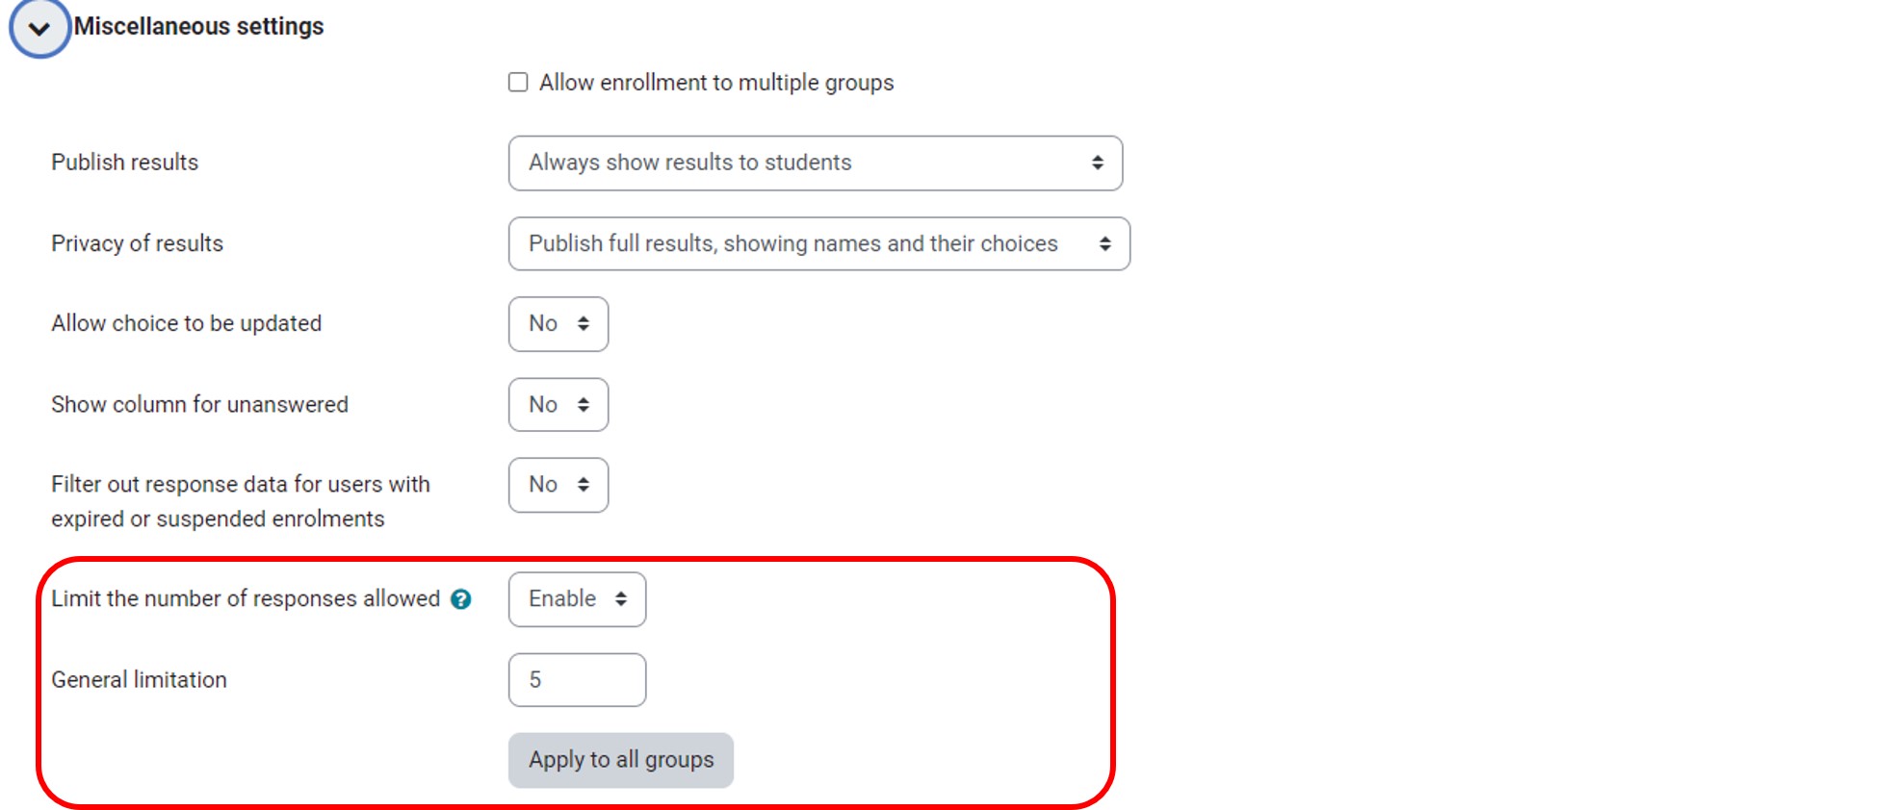Open Limit the number of responses dropdown

coord(577,599)
